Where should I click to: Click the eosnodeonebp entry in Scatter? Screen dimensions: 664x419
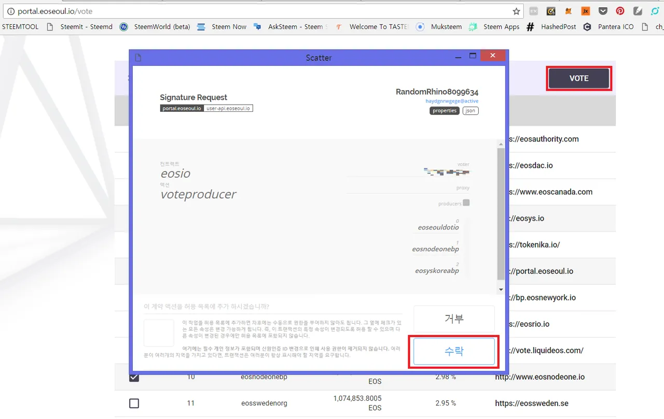pyautogui.click(x=435, y=249)
